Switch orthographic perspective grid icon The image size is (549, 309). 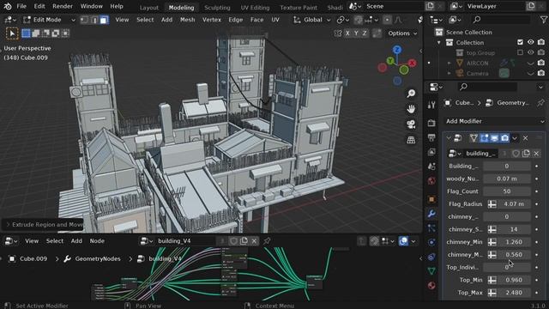(411, 140)
